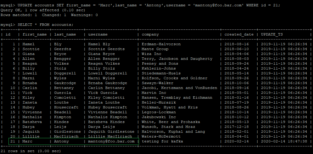The image size is (313, 154).
Task: Click the 'company' column header
Action: pyautogui.click(x=150, y=34)
